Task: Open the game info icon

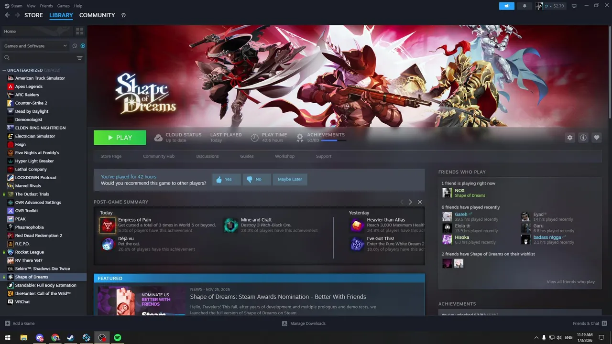Action: pos(583,138)
